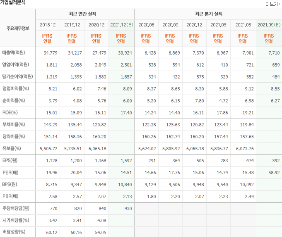Click the 6,073.76 reserve ratio value

pos(245,149)
